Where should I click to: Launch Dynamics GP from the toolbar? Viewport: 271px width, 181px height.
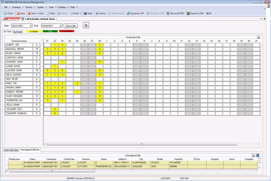click(135, 13)
